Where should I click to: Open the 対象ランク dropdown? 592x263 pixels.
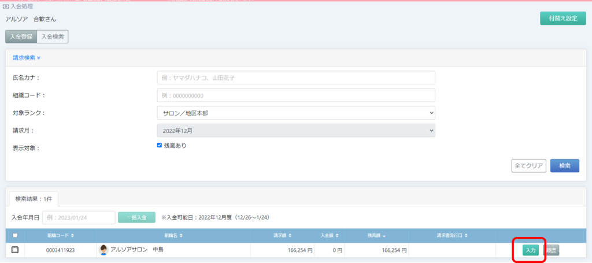pyautogui.click(x=295, y=113)
